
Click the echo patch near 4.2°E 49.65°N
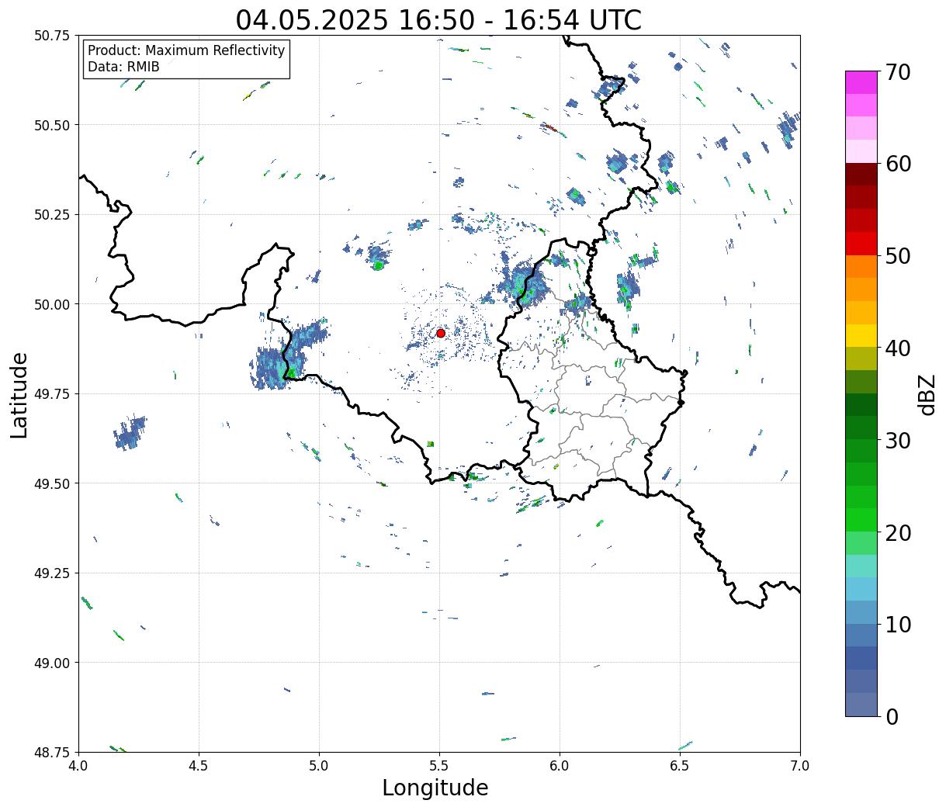pos(130,434)
